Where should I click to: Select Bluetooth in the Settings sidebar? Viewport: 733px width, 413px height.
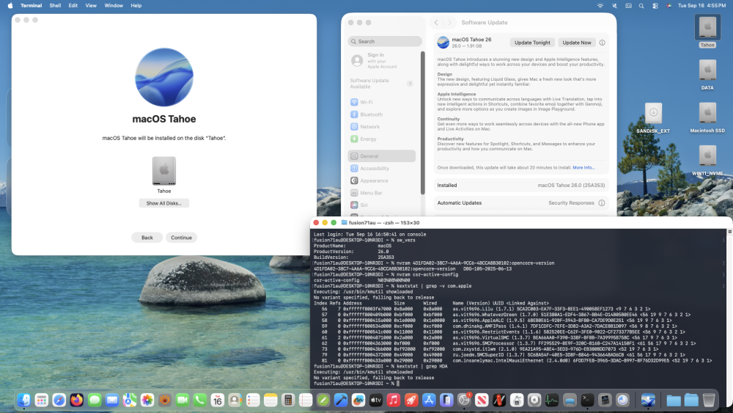[381, 114]
